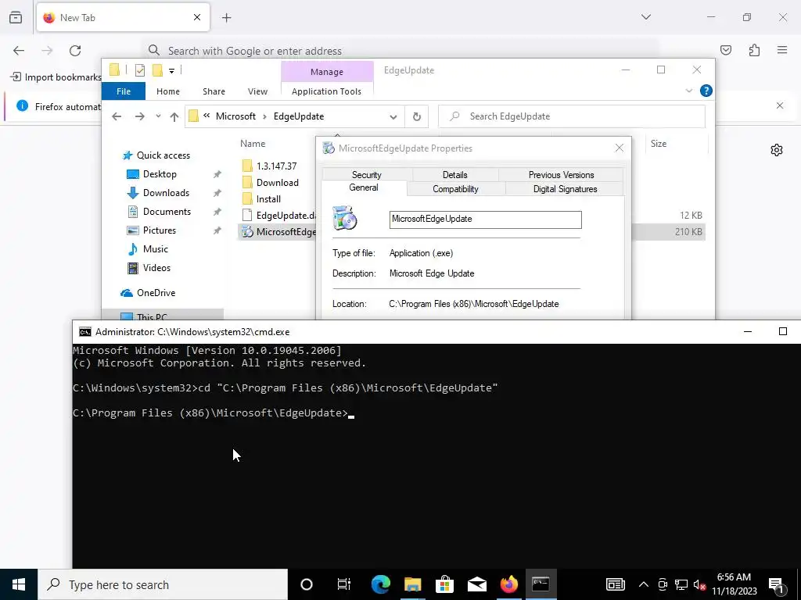This screenshot has width=801, height=600.
Task: Switch to Share ribbon tab
Action: (x=214, y=91)
